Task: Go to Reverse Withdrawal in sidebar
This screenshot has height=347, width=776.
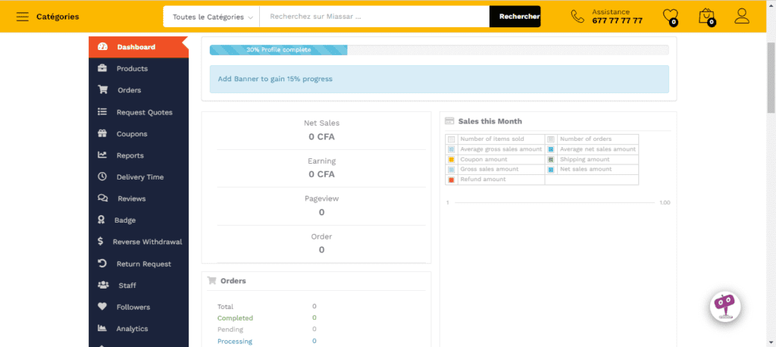Action: point(147,242)
